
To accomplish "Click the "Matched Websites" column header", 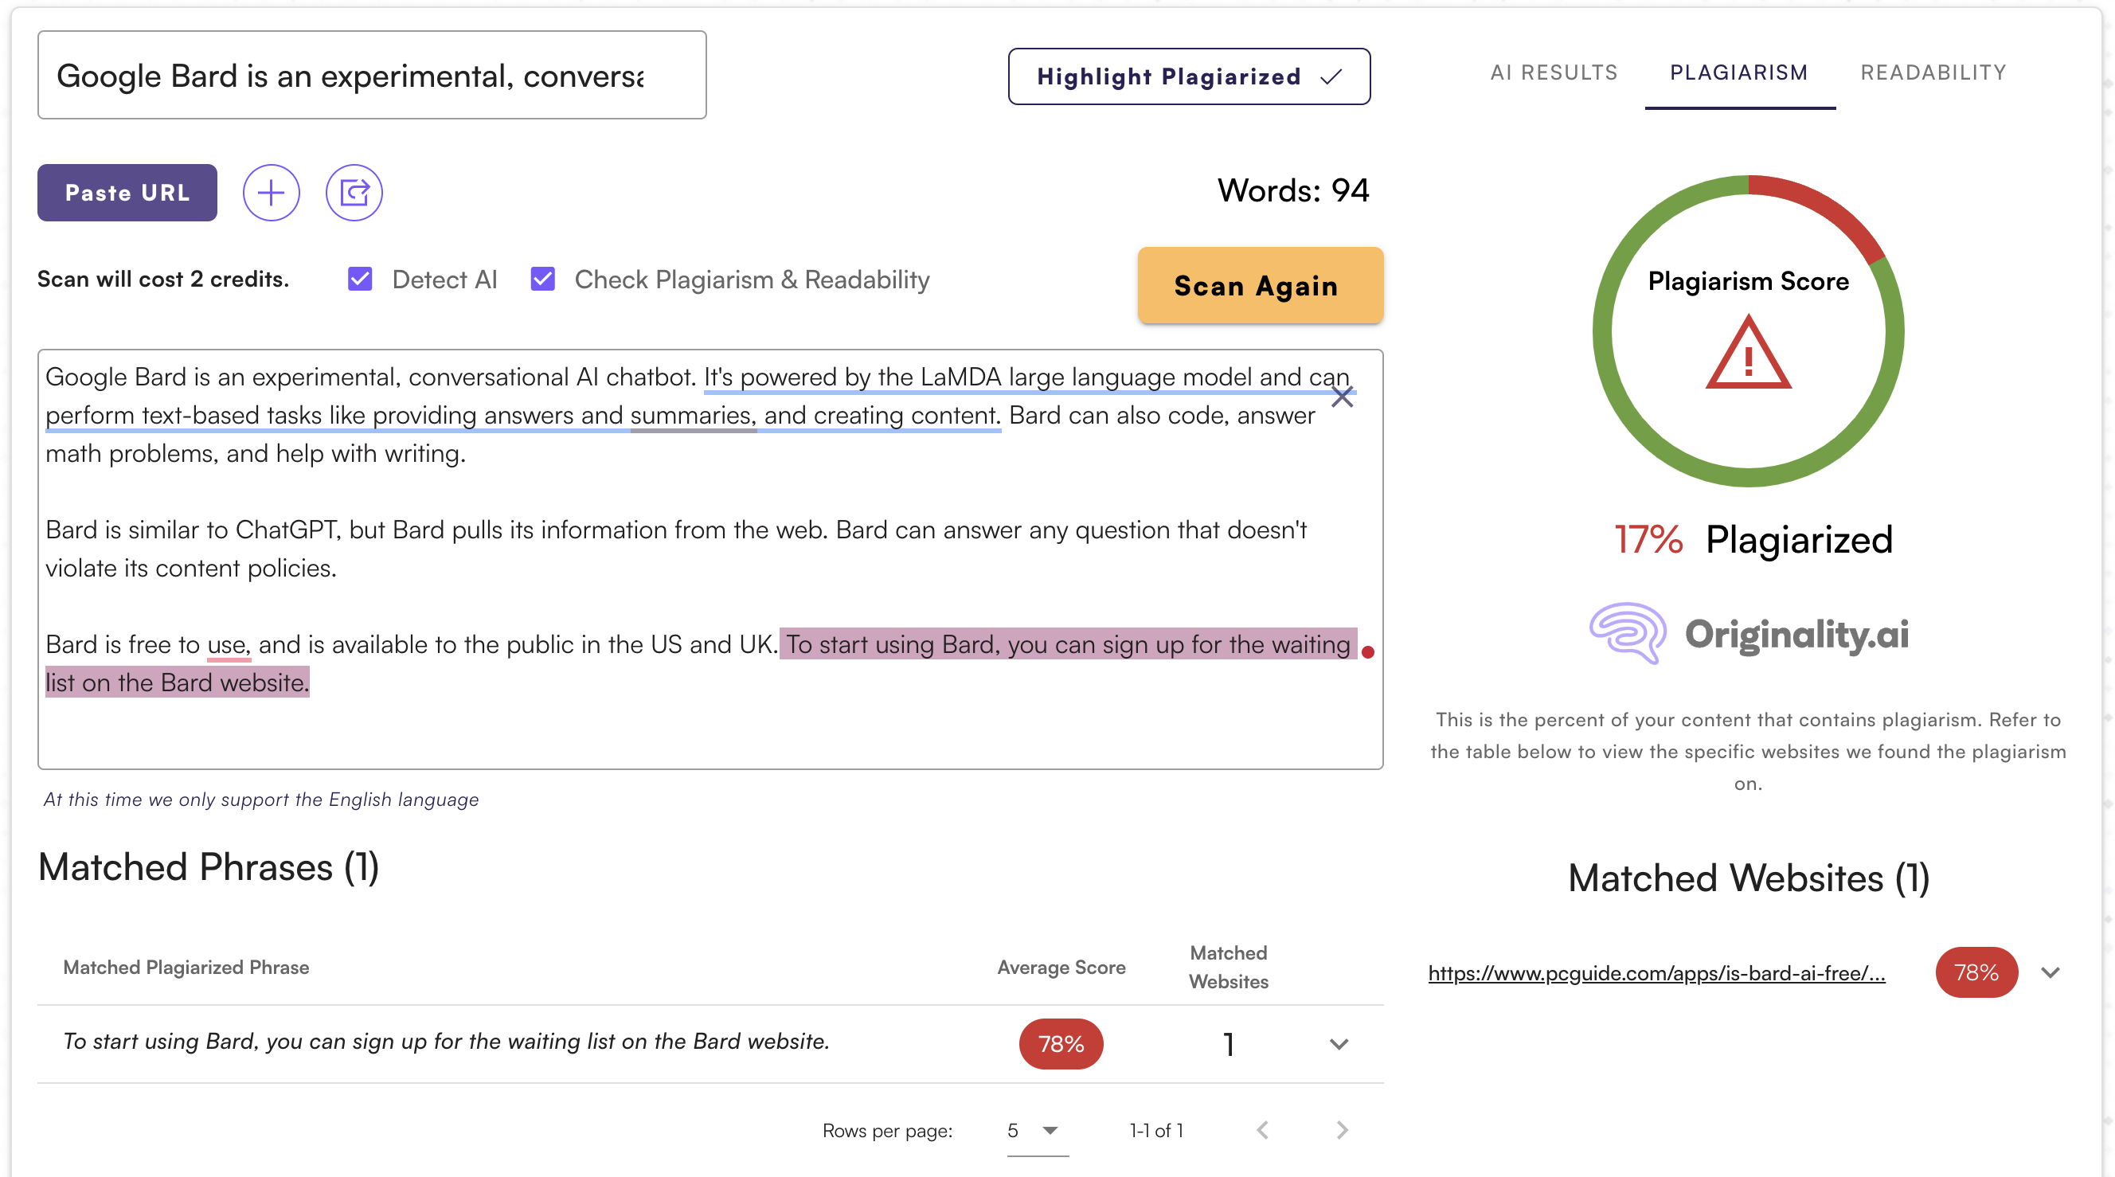I will pos(1228,967).
